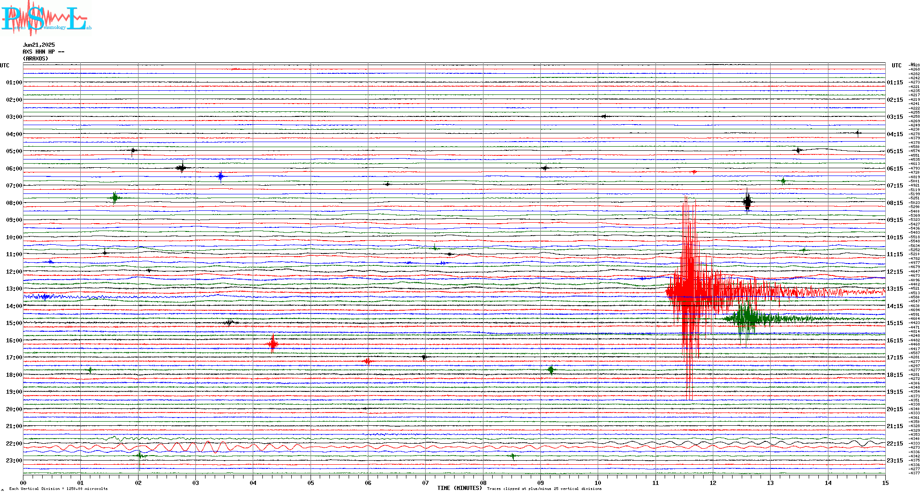The image size is (922, 495).
Task: Click the Traces clipped at plus/minus 25 divisions note
Action: pos(544,489)
